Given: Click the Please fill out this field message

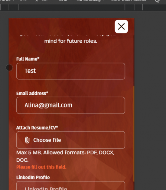Looking at the screenshot, I should click(x=41, y=167).
